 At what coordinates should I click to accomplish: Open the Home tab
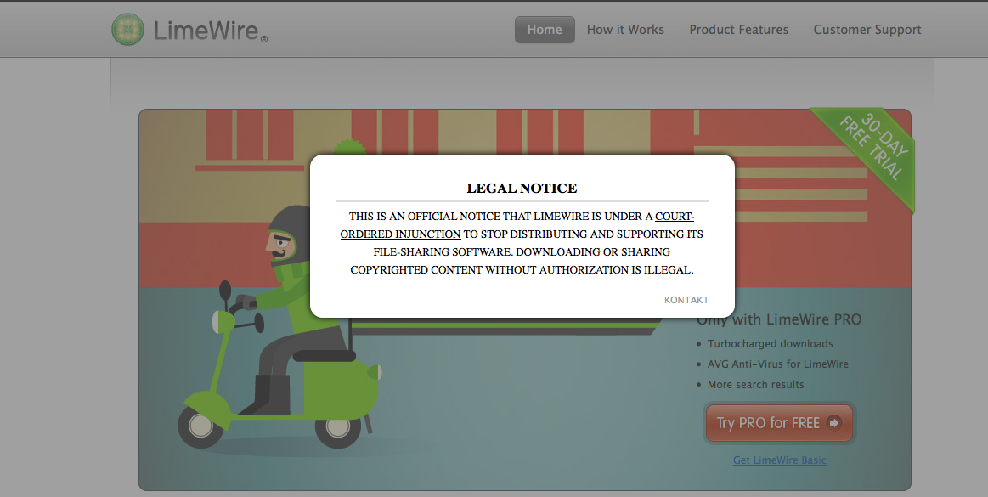click(x=545, y=30)
